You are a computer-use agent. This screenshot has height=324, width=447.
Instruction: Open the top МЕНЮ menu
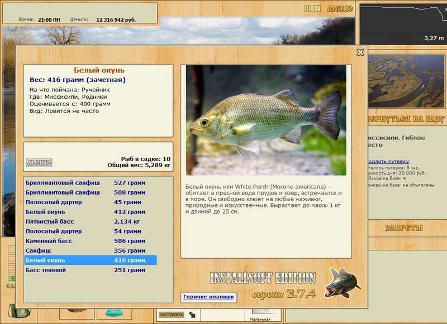(x=340, y=9)
